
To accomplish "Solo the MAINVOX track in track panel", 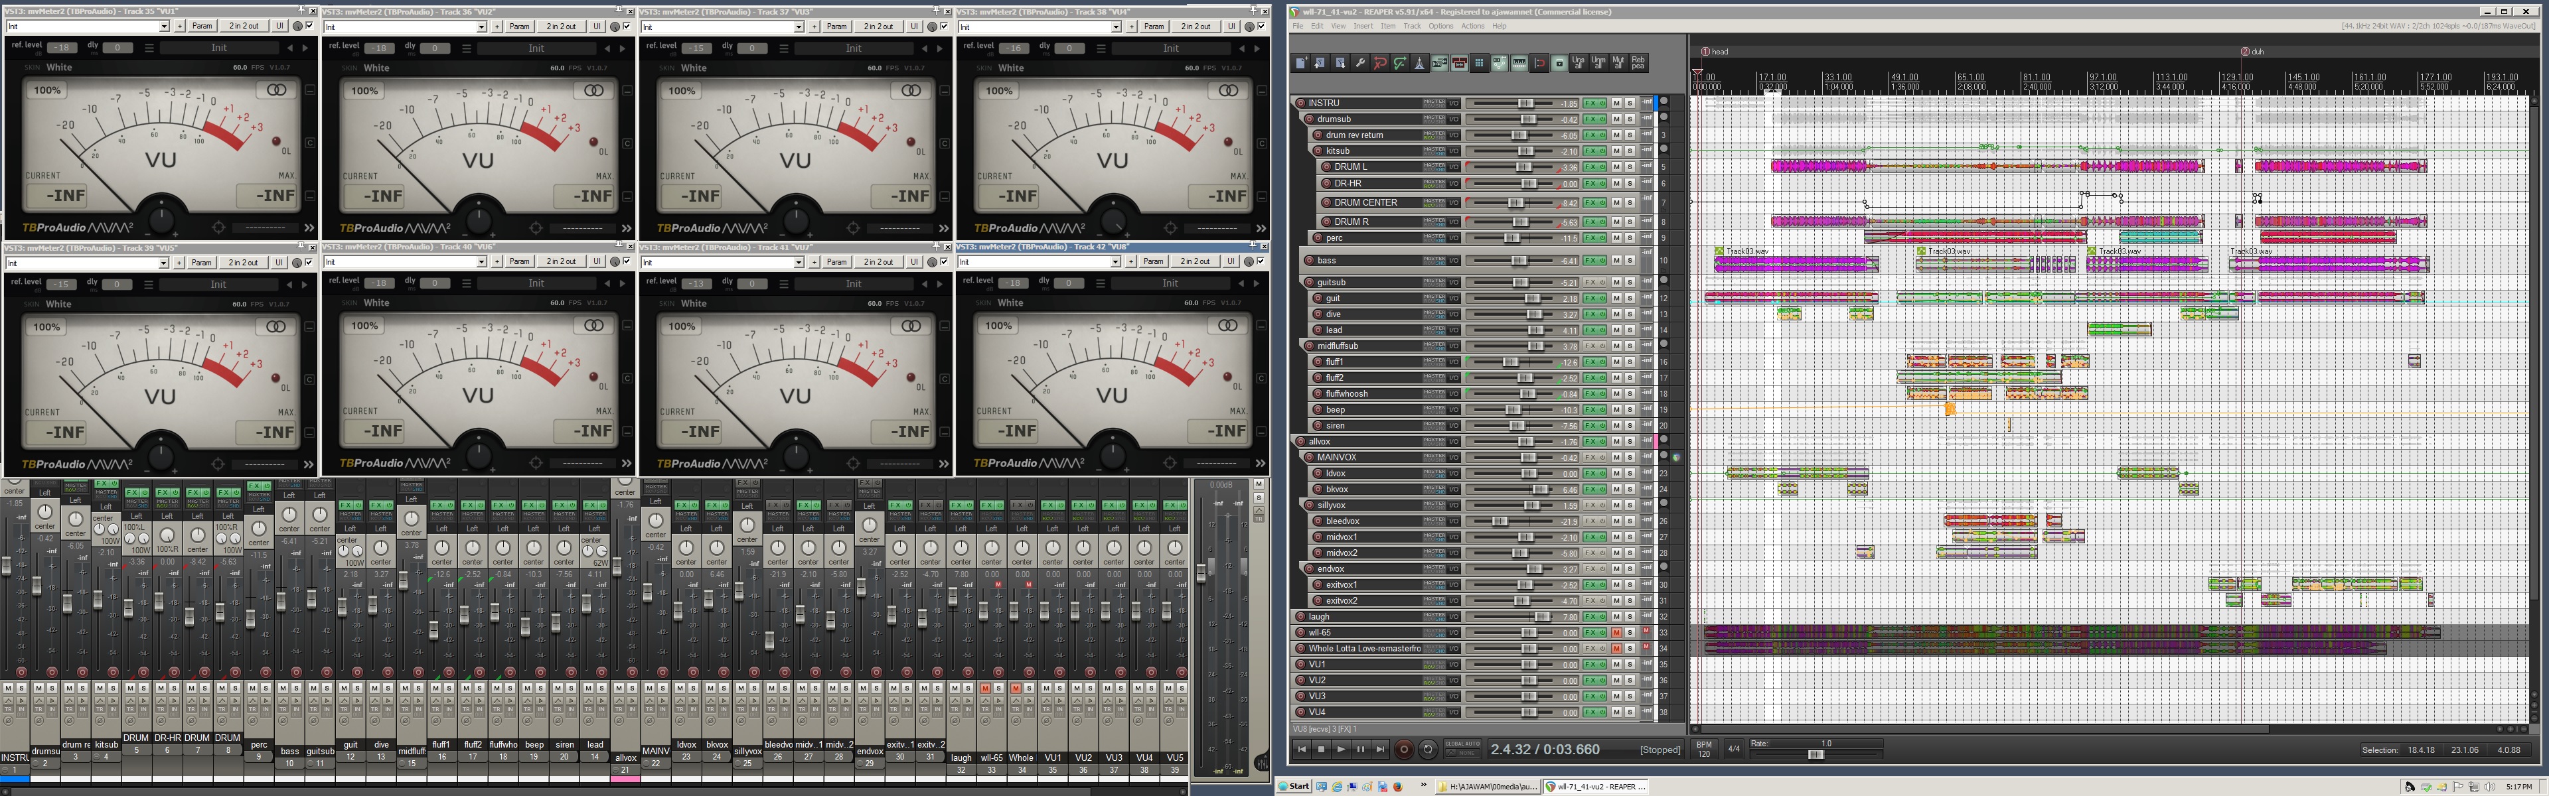I will pyautogui.click(x=1630, y=457).
